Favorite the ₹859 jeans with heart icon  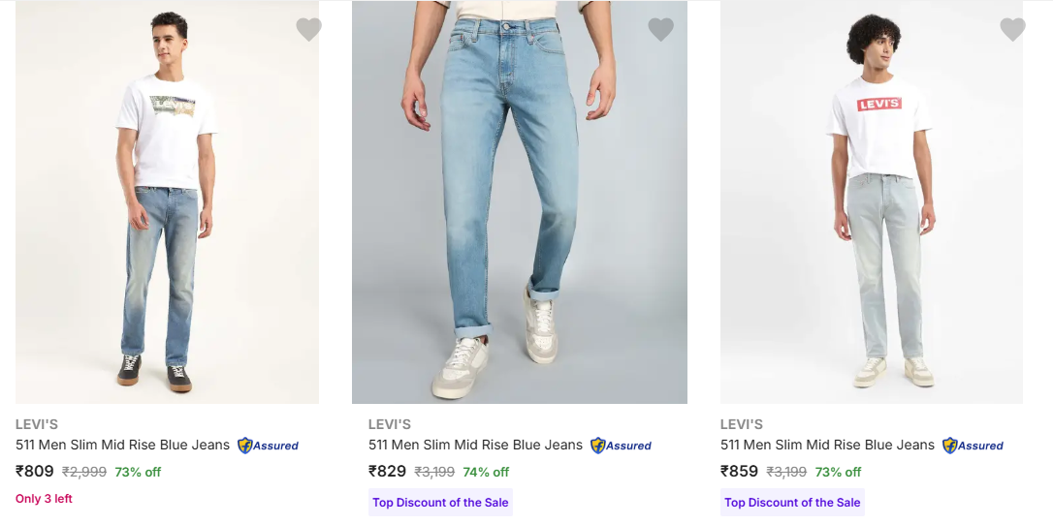[x=1012, y=30]
